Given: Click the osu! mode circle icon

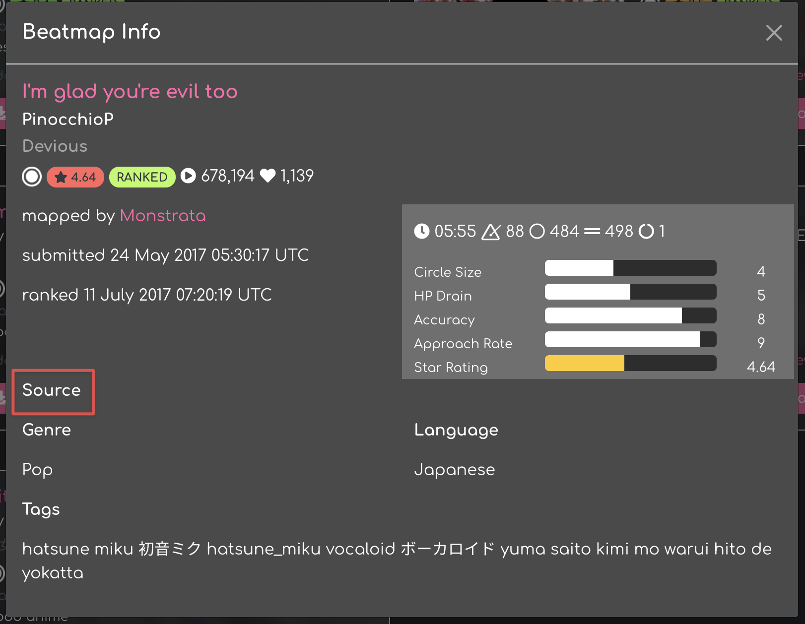Looking at the screenshot, I should coord(32,177).
